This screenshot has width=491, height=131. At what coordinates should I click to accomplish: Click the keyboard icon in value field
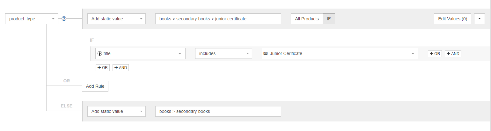click(x=266, y=53)
